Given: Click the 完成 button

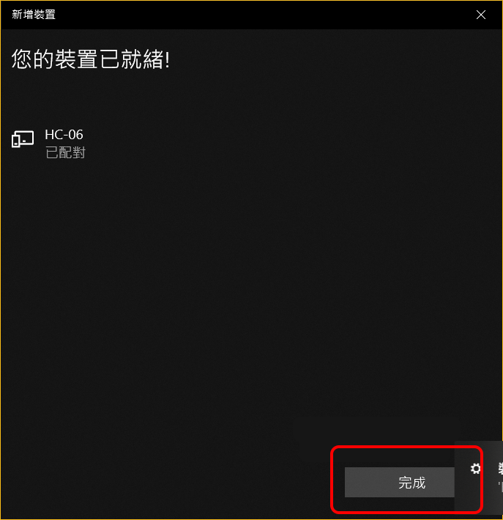Looking at the screenshot, I should pos(399,482).
